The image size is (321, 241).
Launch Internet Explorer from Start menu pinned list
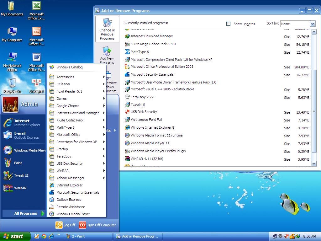(22, 123)
